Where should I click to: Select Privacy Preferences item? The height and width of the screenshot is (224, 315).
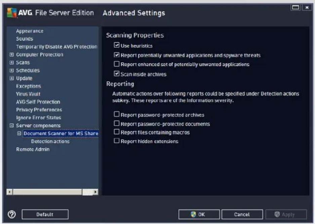(39, 110)
